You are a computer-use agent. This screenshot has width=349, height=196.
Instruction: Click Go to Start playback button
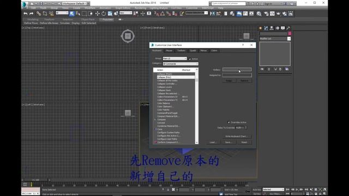(287, 189)
